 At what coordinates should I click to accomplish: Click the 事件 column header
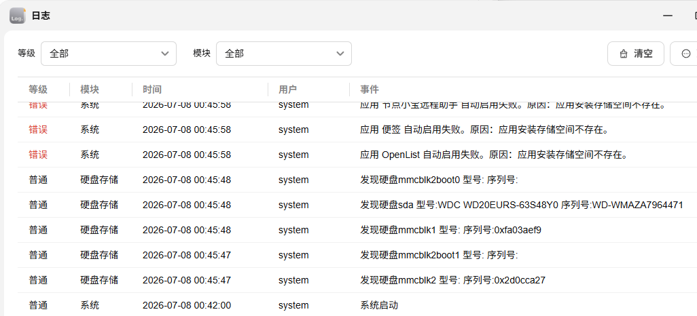(370, 90)
